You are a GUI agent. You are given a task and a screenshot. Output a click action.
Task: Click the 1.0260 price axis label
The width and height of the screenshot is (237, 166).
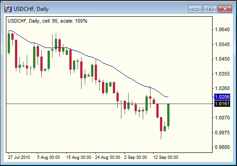tap(222, 88)
